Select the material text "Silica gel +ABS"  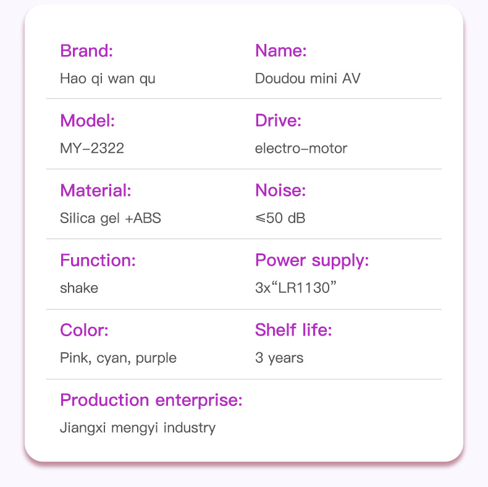110,218
